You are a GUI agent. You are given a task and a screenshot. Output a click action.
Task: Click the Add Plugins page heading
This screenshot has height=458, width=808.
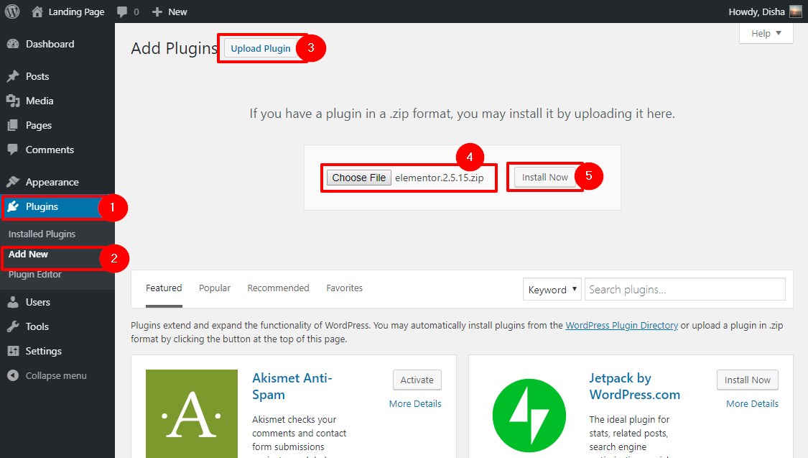175,48
